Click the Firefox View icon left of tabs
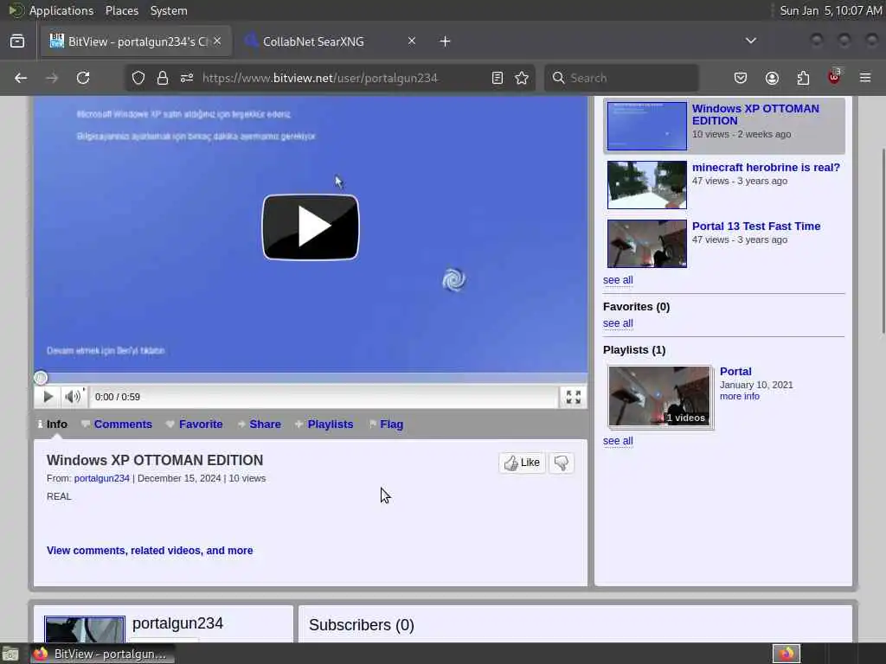886x664 pixels. [x=17, y=41]
